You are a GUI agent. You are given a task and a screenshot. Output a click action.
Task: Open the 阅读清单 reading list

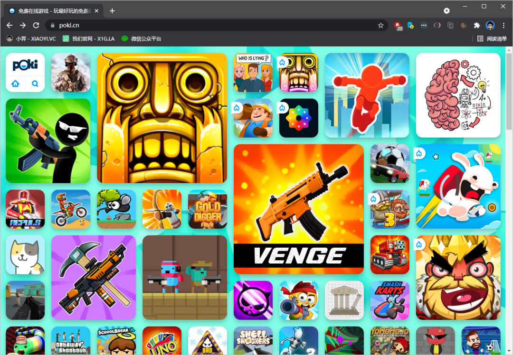tap(492, 38)
